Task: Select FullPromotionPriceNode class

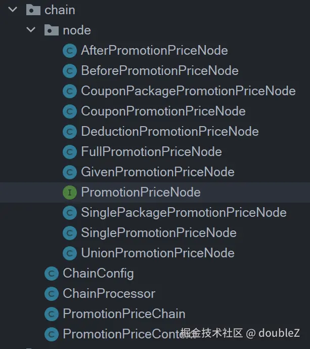Action: [x=151, y=151]
